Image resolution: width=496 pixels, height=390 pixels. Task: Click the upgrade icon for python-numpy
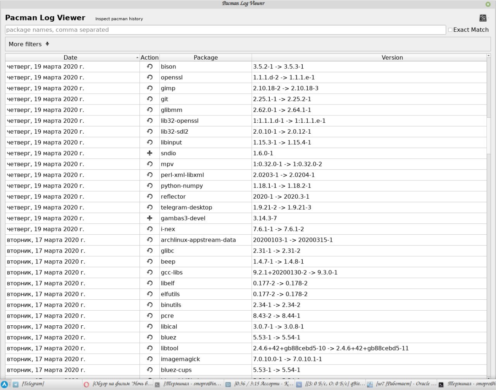point(150,186)
